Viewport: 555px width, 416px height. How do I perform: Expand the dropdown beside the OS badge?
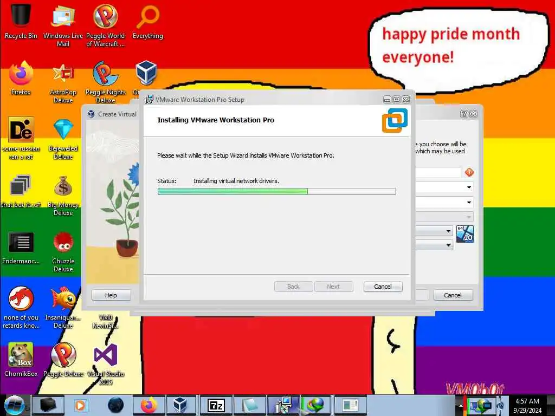click(x=448, y=231)
